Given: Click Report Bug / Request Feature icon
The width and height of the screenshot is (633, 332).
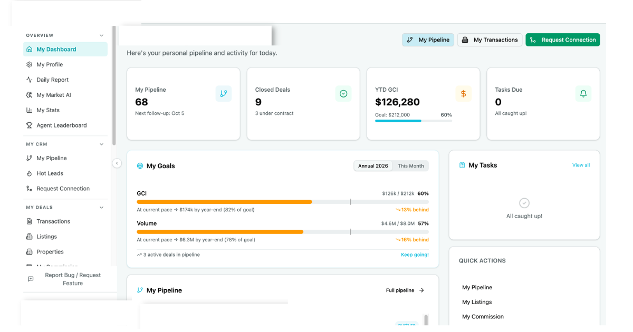Looking at the screenshot, I should click(31, 279).
